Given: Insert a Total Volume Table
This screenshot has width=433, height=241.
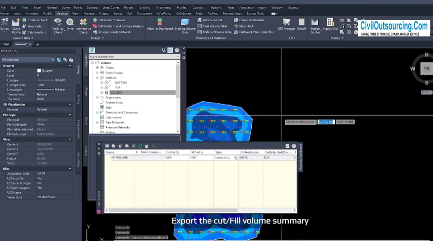Looking at the screenshot, I should point(212,26).
